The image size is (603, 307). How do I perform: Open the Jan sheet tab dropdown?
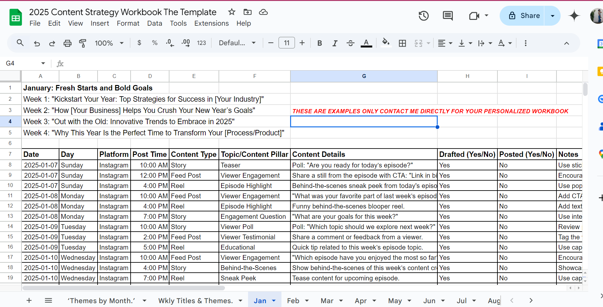click(x=274, y=301)
